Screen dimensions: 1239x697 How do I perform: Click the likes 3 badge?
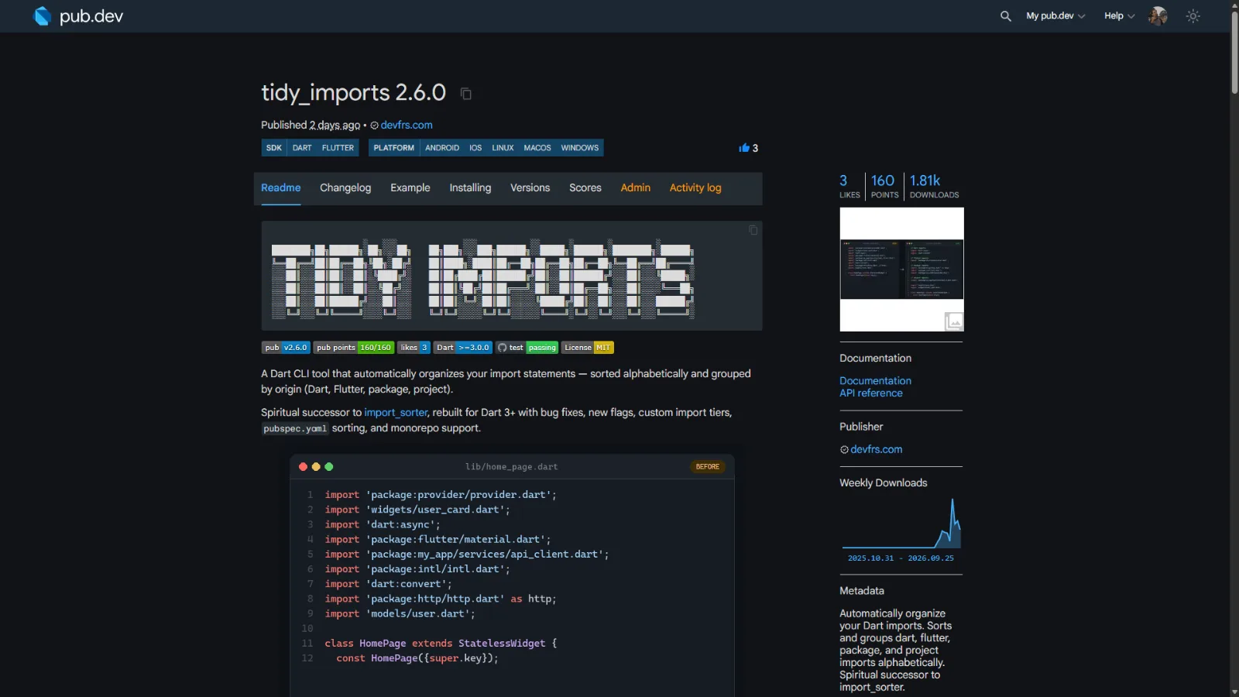[x=414, y=348]
